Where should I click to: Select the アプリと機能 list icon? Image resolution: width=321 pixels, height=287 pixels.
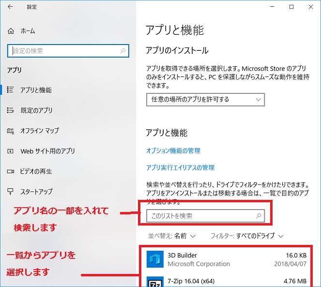[11, 90]
